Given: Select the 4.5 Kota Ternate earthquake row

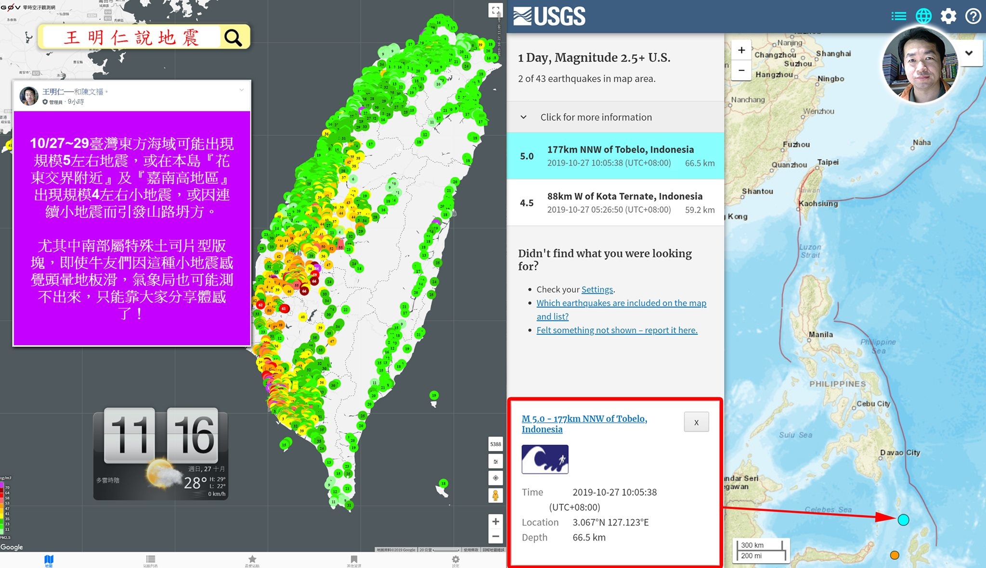Looking at the screenshot, I should [615, 202].
